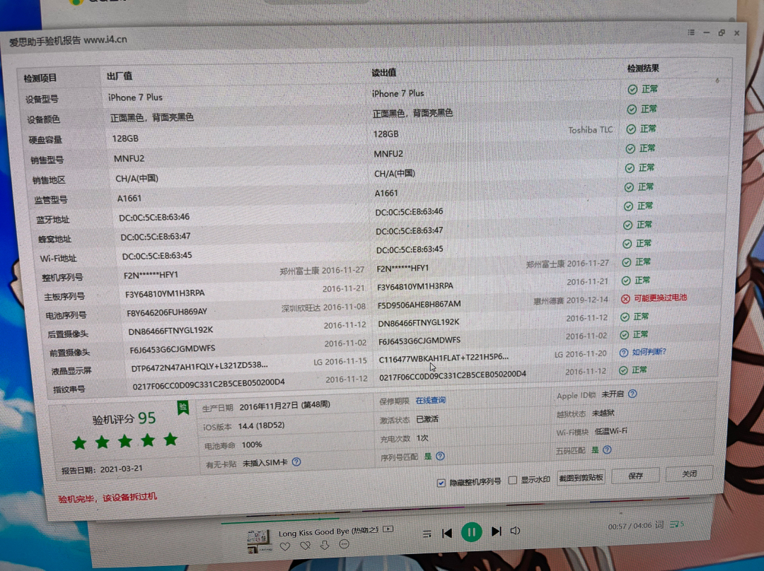
Task: Click the 越狱状态 未越狱 value
Action: tap(603, 413)
